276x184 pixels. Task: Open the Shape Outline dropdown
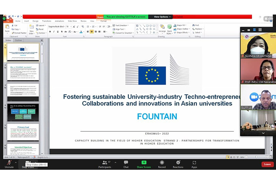tap(181, 29)
